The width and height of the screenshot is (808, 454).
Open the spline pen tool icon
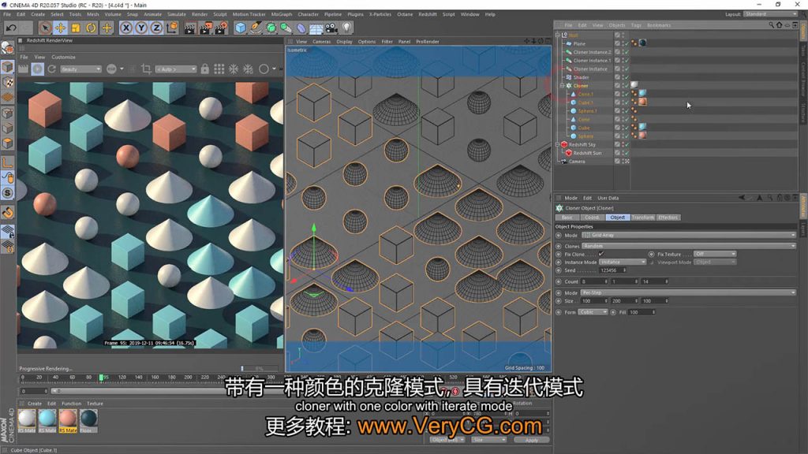coord(256,28)
